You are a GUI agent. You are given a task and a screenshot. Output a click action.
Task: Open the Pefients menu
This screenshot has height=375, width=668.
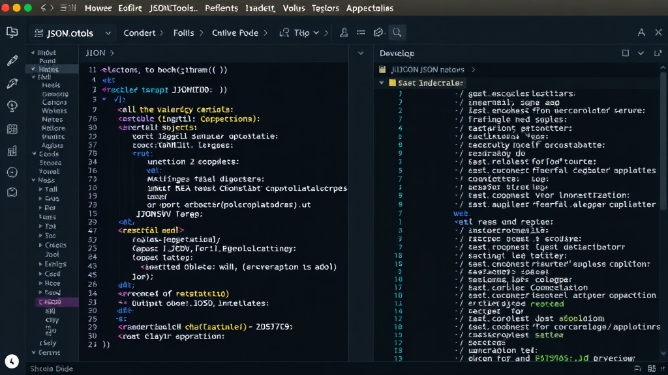(x=221, y=8)
